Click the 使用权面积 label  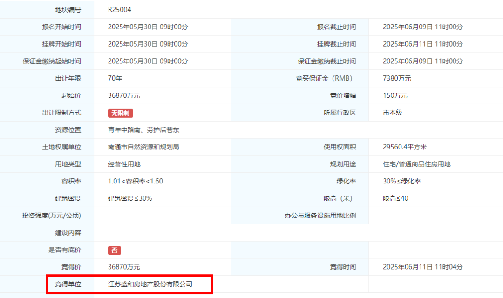[340, 147]
